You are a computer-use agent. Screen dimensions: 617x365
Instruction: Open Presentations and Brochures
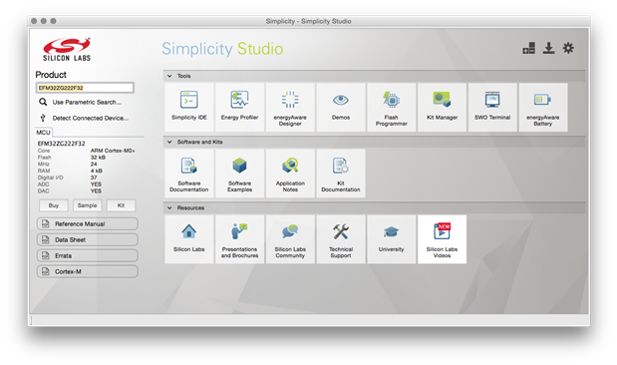pos(239,239)
